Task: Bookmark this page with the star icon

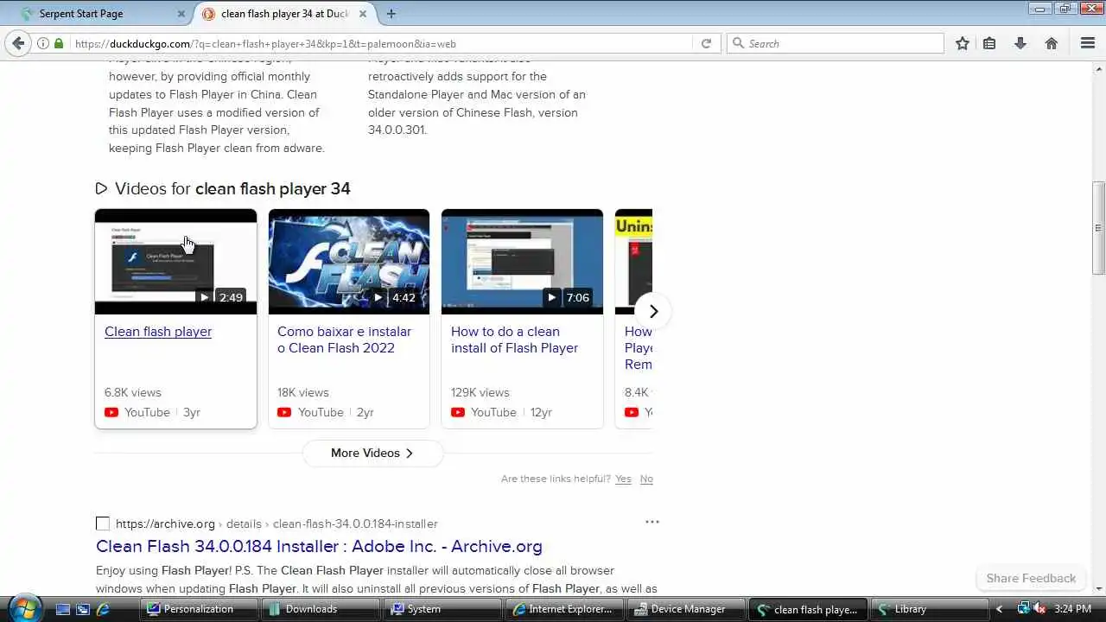Action: [x=963, y=43]
